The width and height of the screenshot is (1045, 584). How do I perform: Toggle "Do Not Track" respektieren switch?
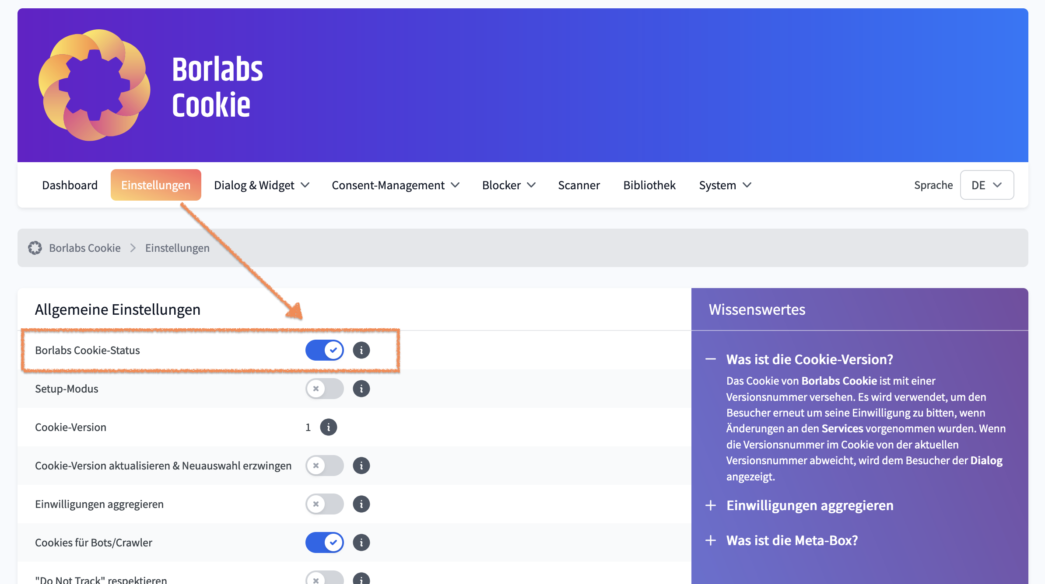coord(325,578)
